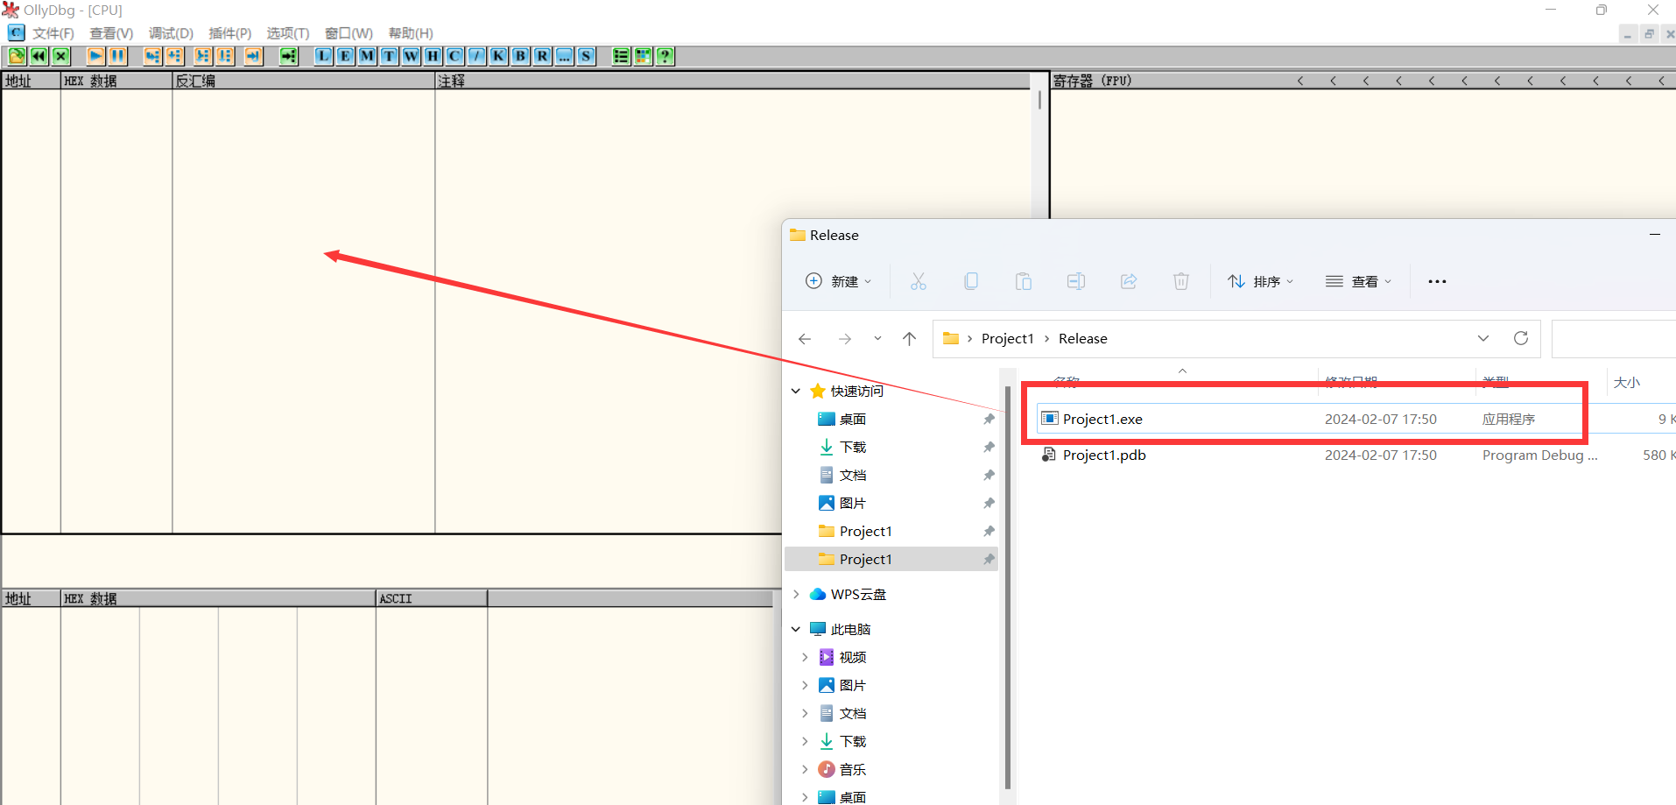Open Call stack with K button
The height and width of the screenshot is (805, 1676).
[499, 56]
